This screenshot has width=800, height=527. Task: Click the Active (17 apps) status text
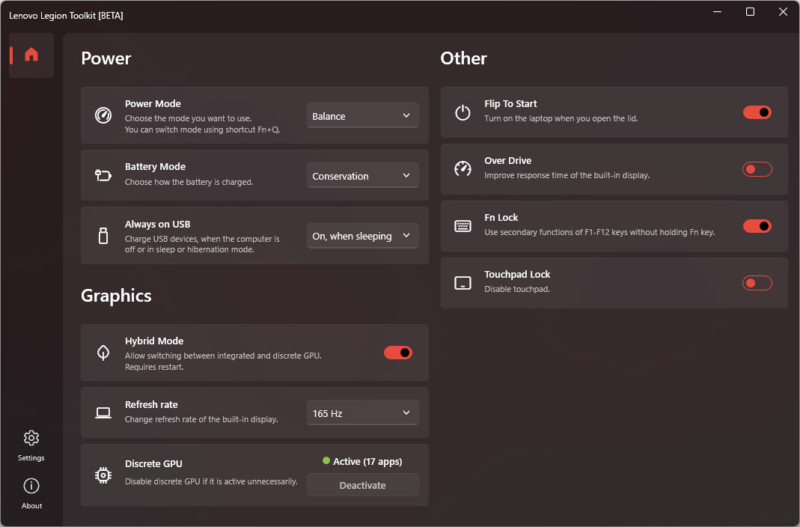[367, 462]
